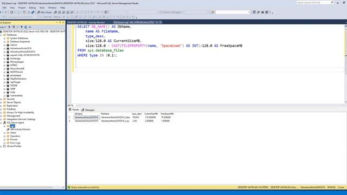Click the toolbox icon in top toolbar

262,12
